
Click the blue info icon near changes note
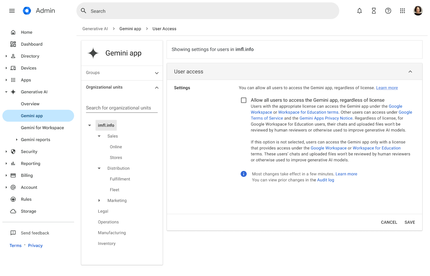pyautogui.click(x=243, y=174)
